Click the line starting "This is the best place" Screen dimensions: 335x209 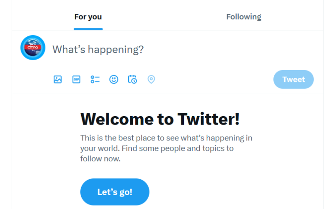(166, 138)
